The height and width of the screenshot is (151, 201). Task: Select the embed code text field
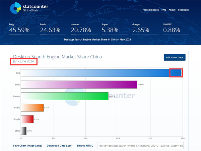click(140, 146)
